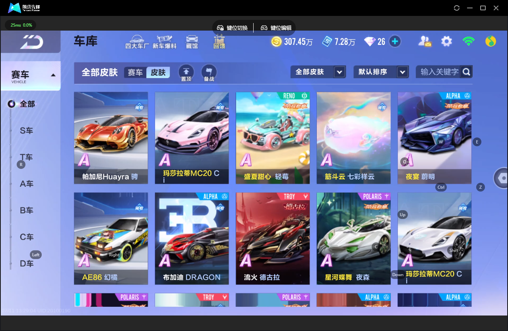The image size is (508, 331).
Task: Click the 7.28万 ticket balance
Action: [x=345, y=42]
